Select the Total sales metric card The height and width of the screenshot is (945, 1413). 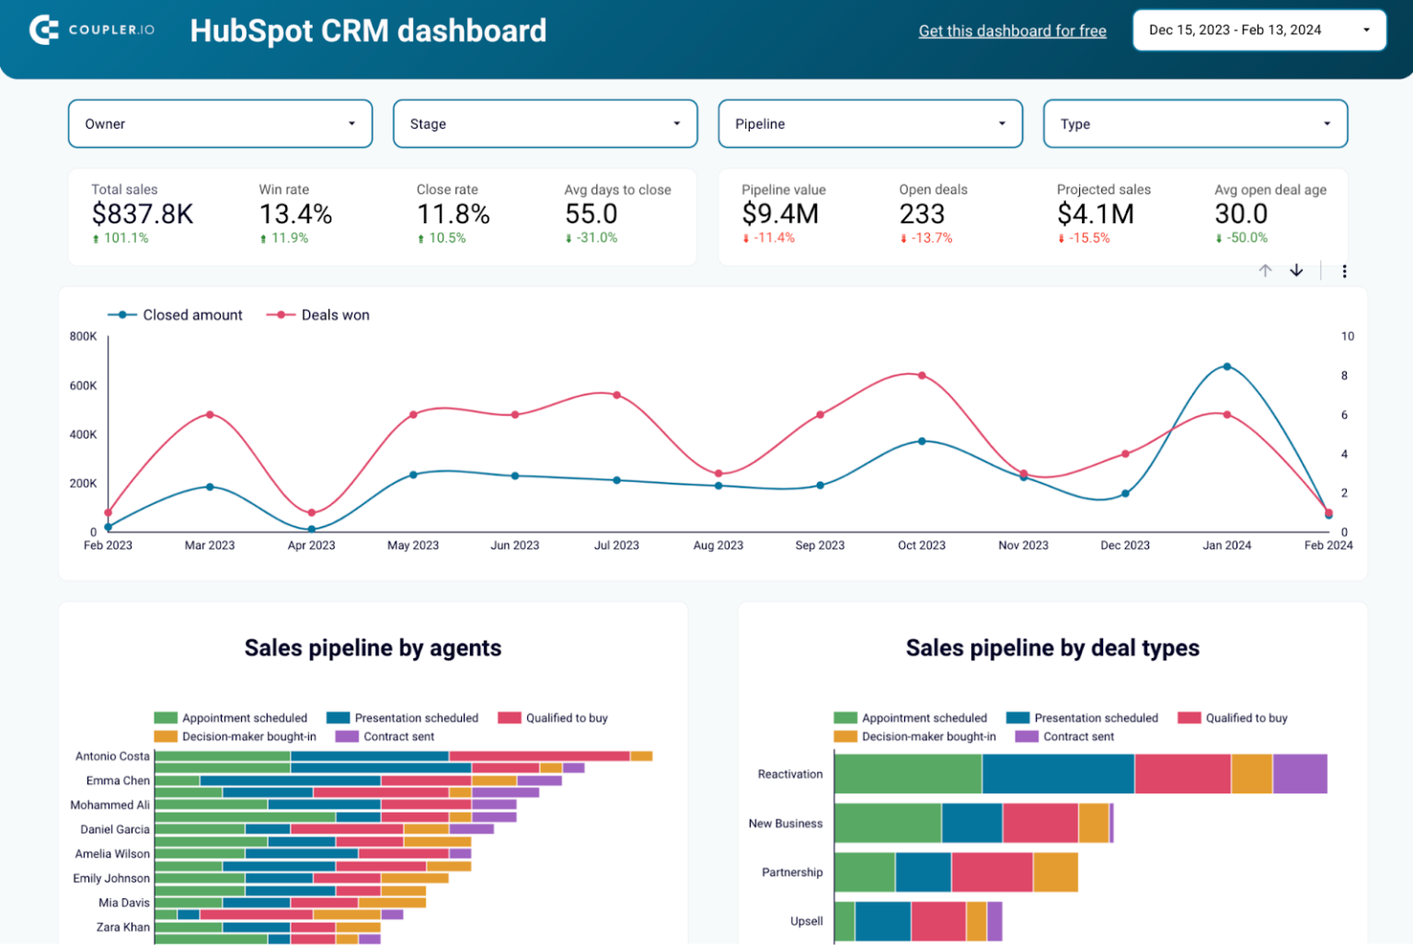143,213
